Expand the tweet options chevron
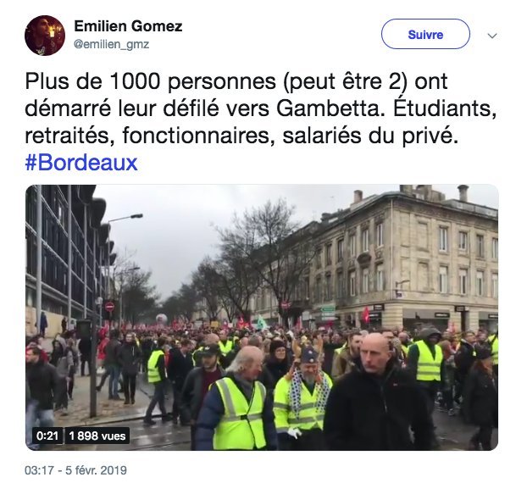This screenshot has width=527, height=483. click(492, 36)
